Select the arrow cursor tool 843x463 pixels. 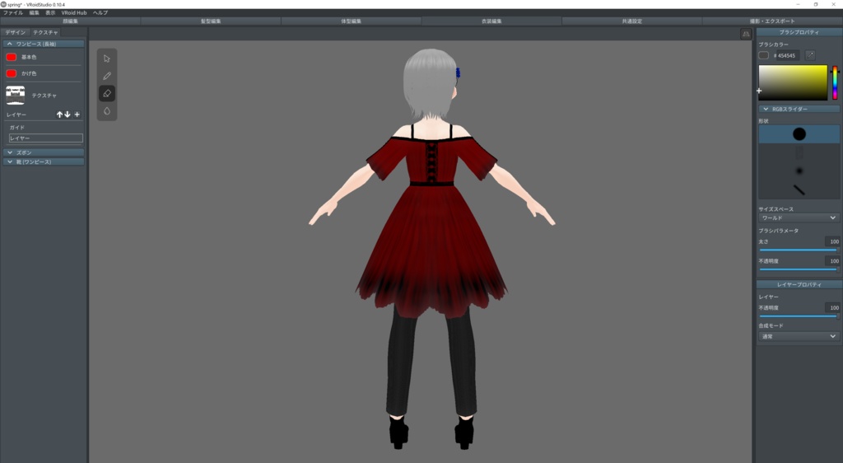click(107, 58)
